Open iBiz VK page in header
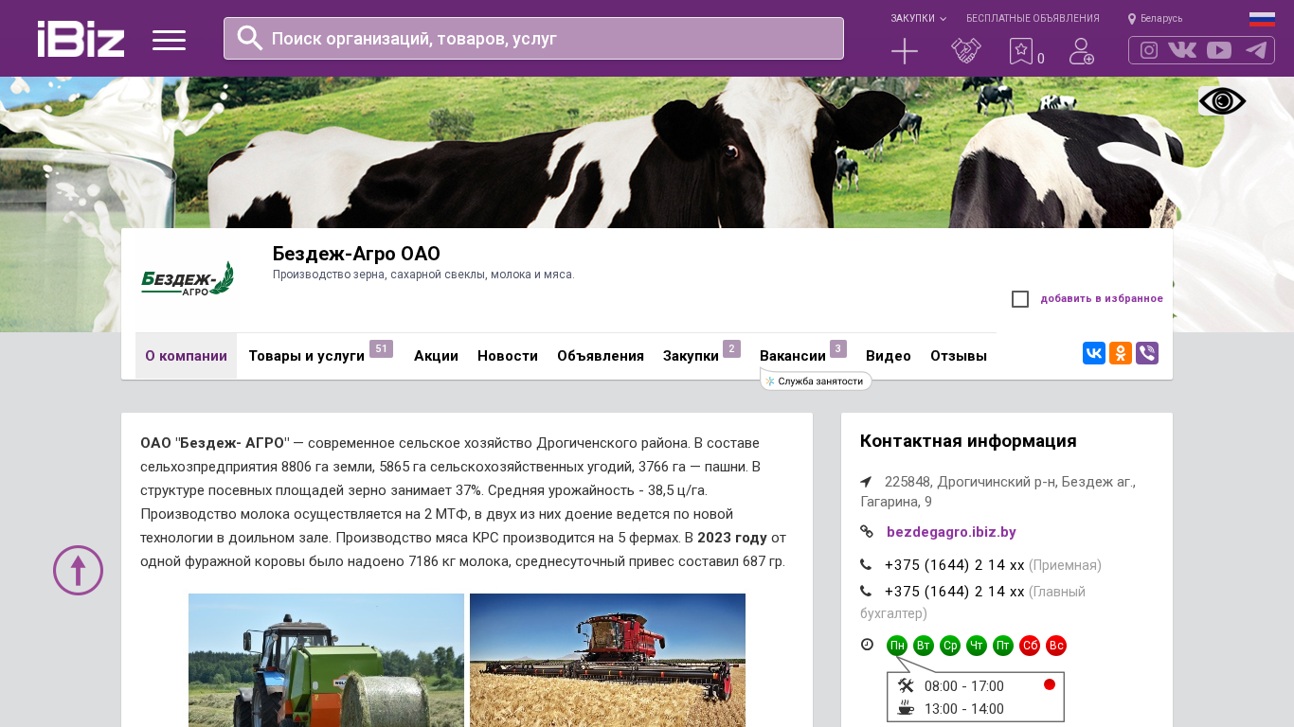Viewport: 1294px width, 727px height. point(1182,50)
